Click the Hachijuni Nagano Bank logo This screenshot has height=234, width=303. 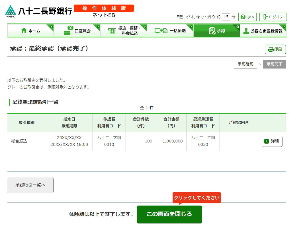38,11
